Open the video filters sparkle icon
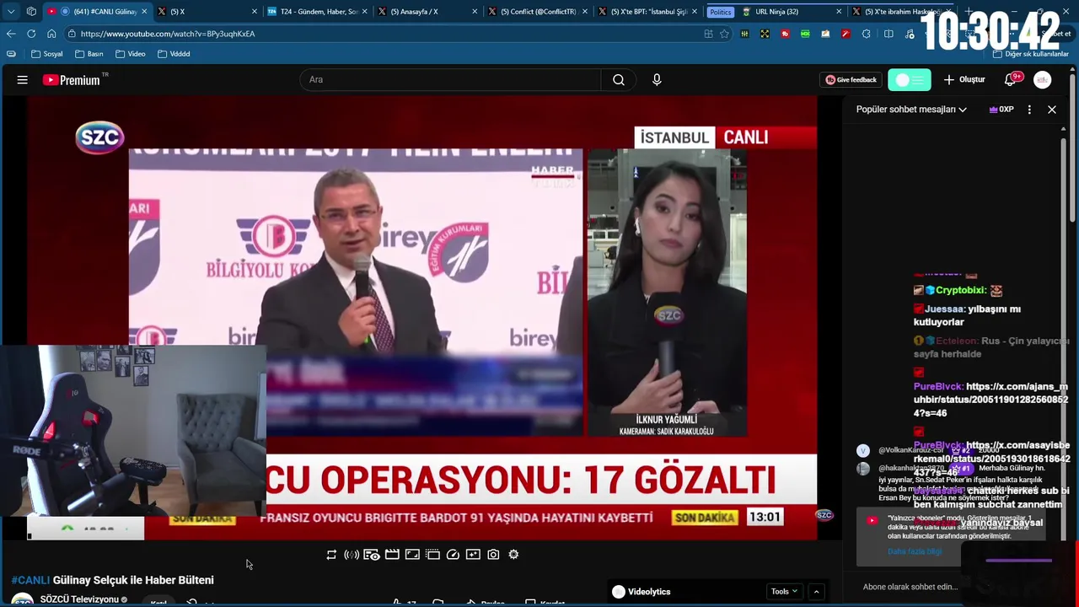The width and height of the screenshot is (1079, 607). point(473,555)
